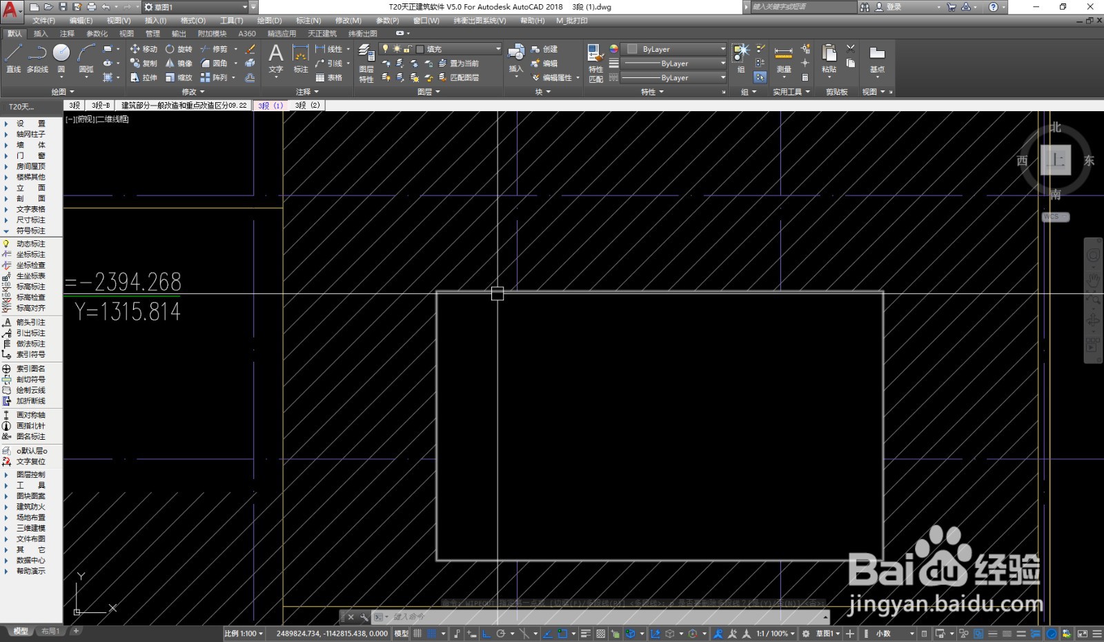
Task: Toggle ortho mode in status bar
Action: [x=486, y=634]
